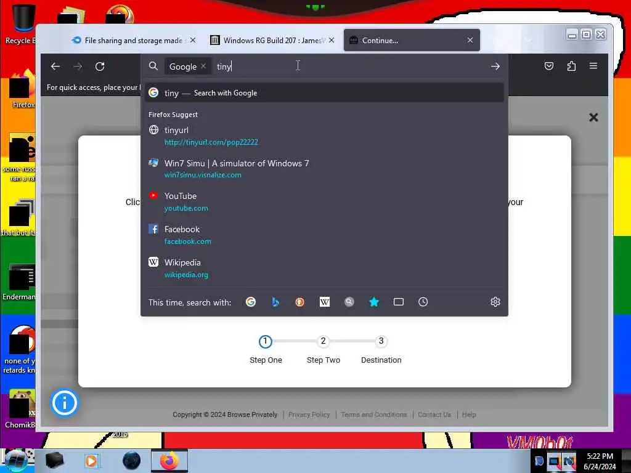Open the Help link in footer
Viewport: 631px width, 473px height.
tap(469, 414)
